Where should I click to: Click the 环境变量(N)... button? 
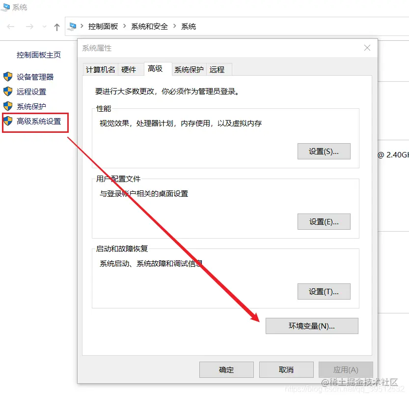[x=312, y=326]
